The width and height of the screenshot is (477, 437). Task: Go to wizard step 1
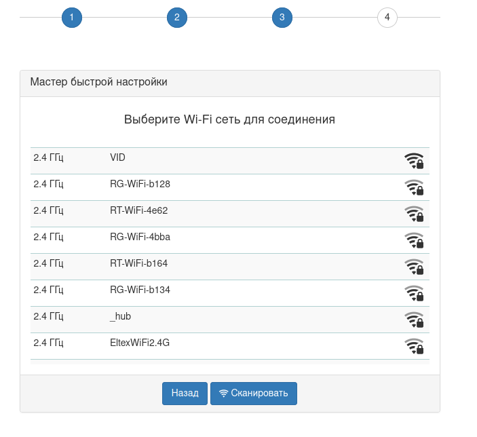point(72,18)
